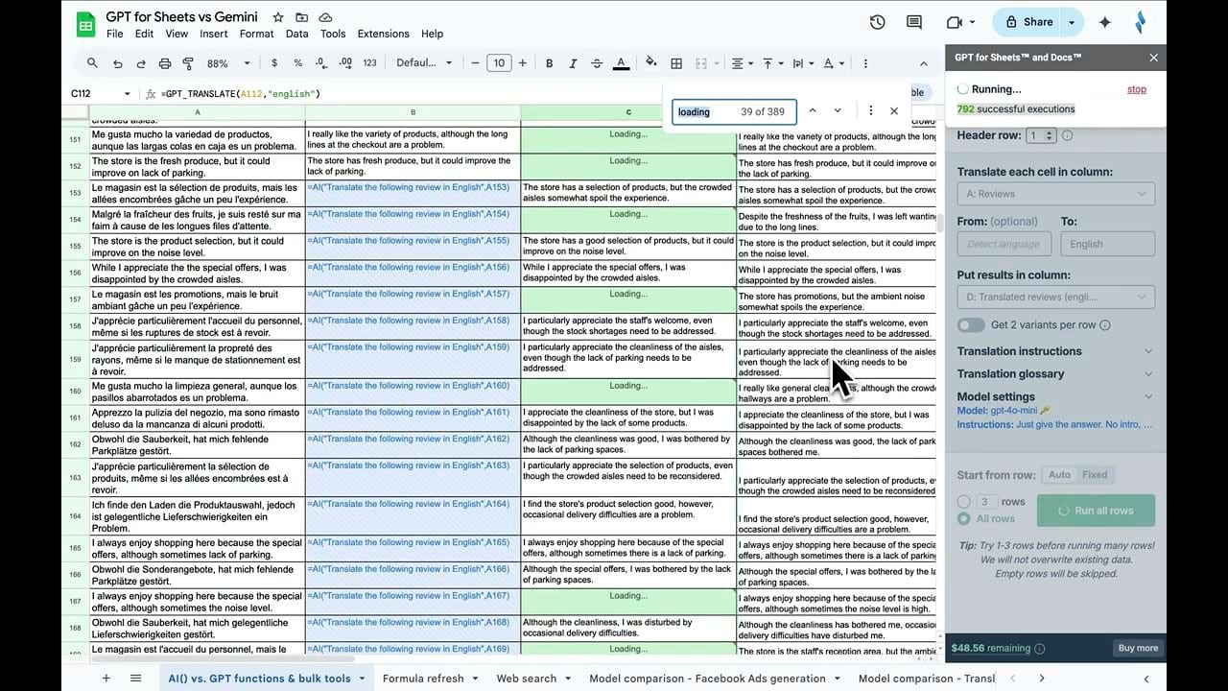Open the 123 number format menu

point(369,63)
